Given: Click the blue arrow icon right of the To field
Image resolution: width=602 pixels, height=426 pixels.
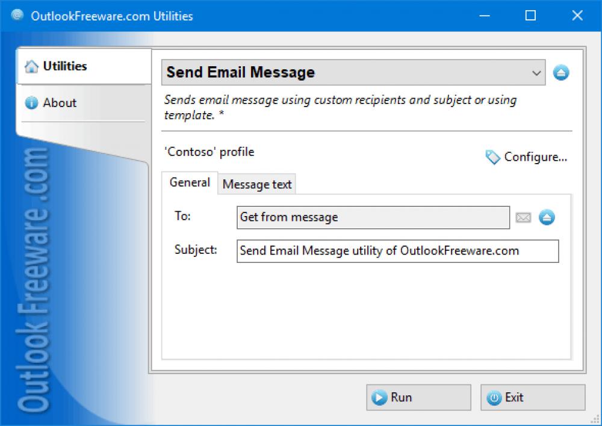Looking at the screenshot, I should 546,218.
